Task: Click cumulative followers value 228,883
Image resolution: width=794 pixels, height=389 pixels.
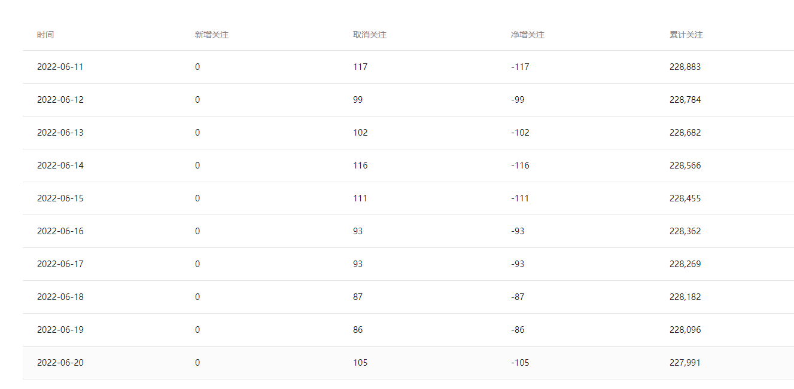Action: pos(685,67)
